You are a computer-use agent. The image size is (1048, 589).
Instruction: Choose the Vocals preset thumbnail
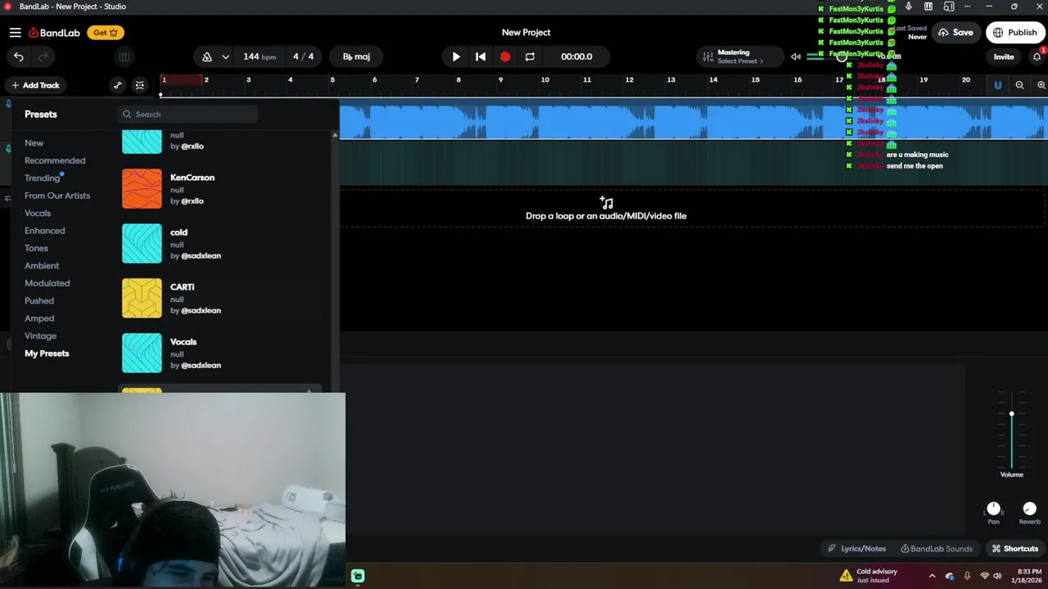click(142, 353)
